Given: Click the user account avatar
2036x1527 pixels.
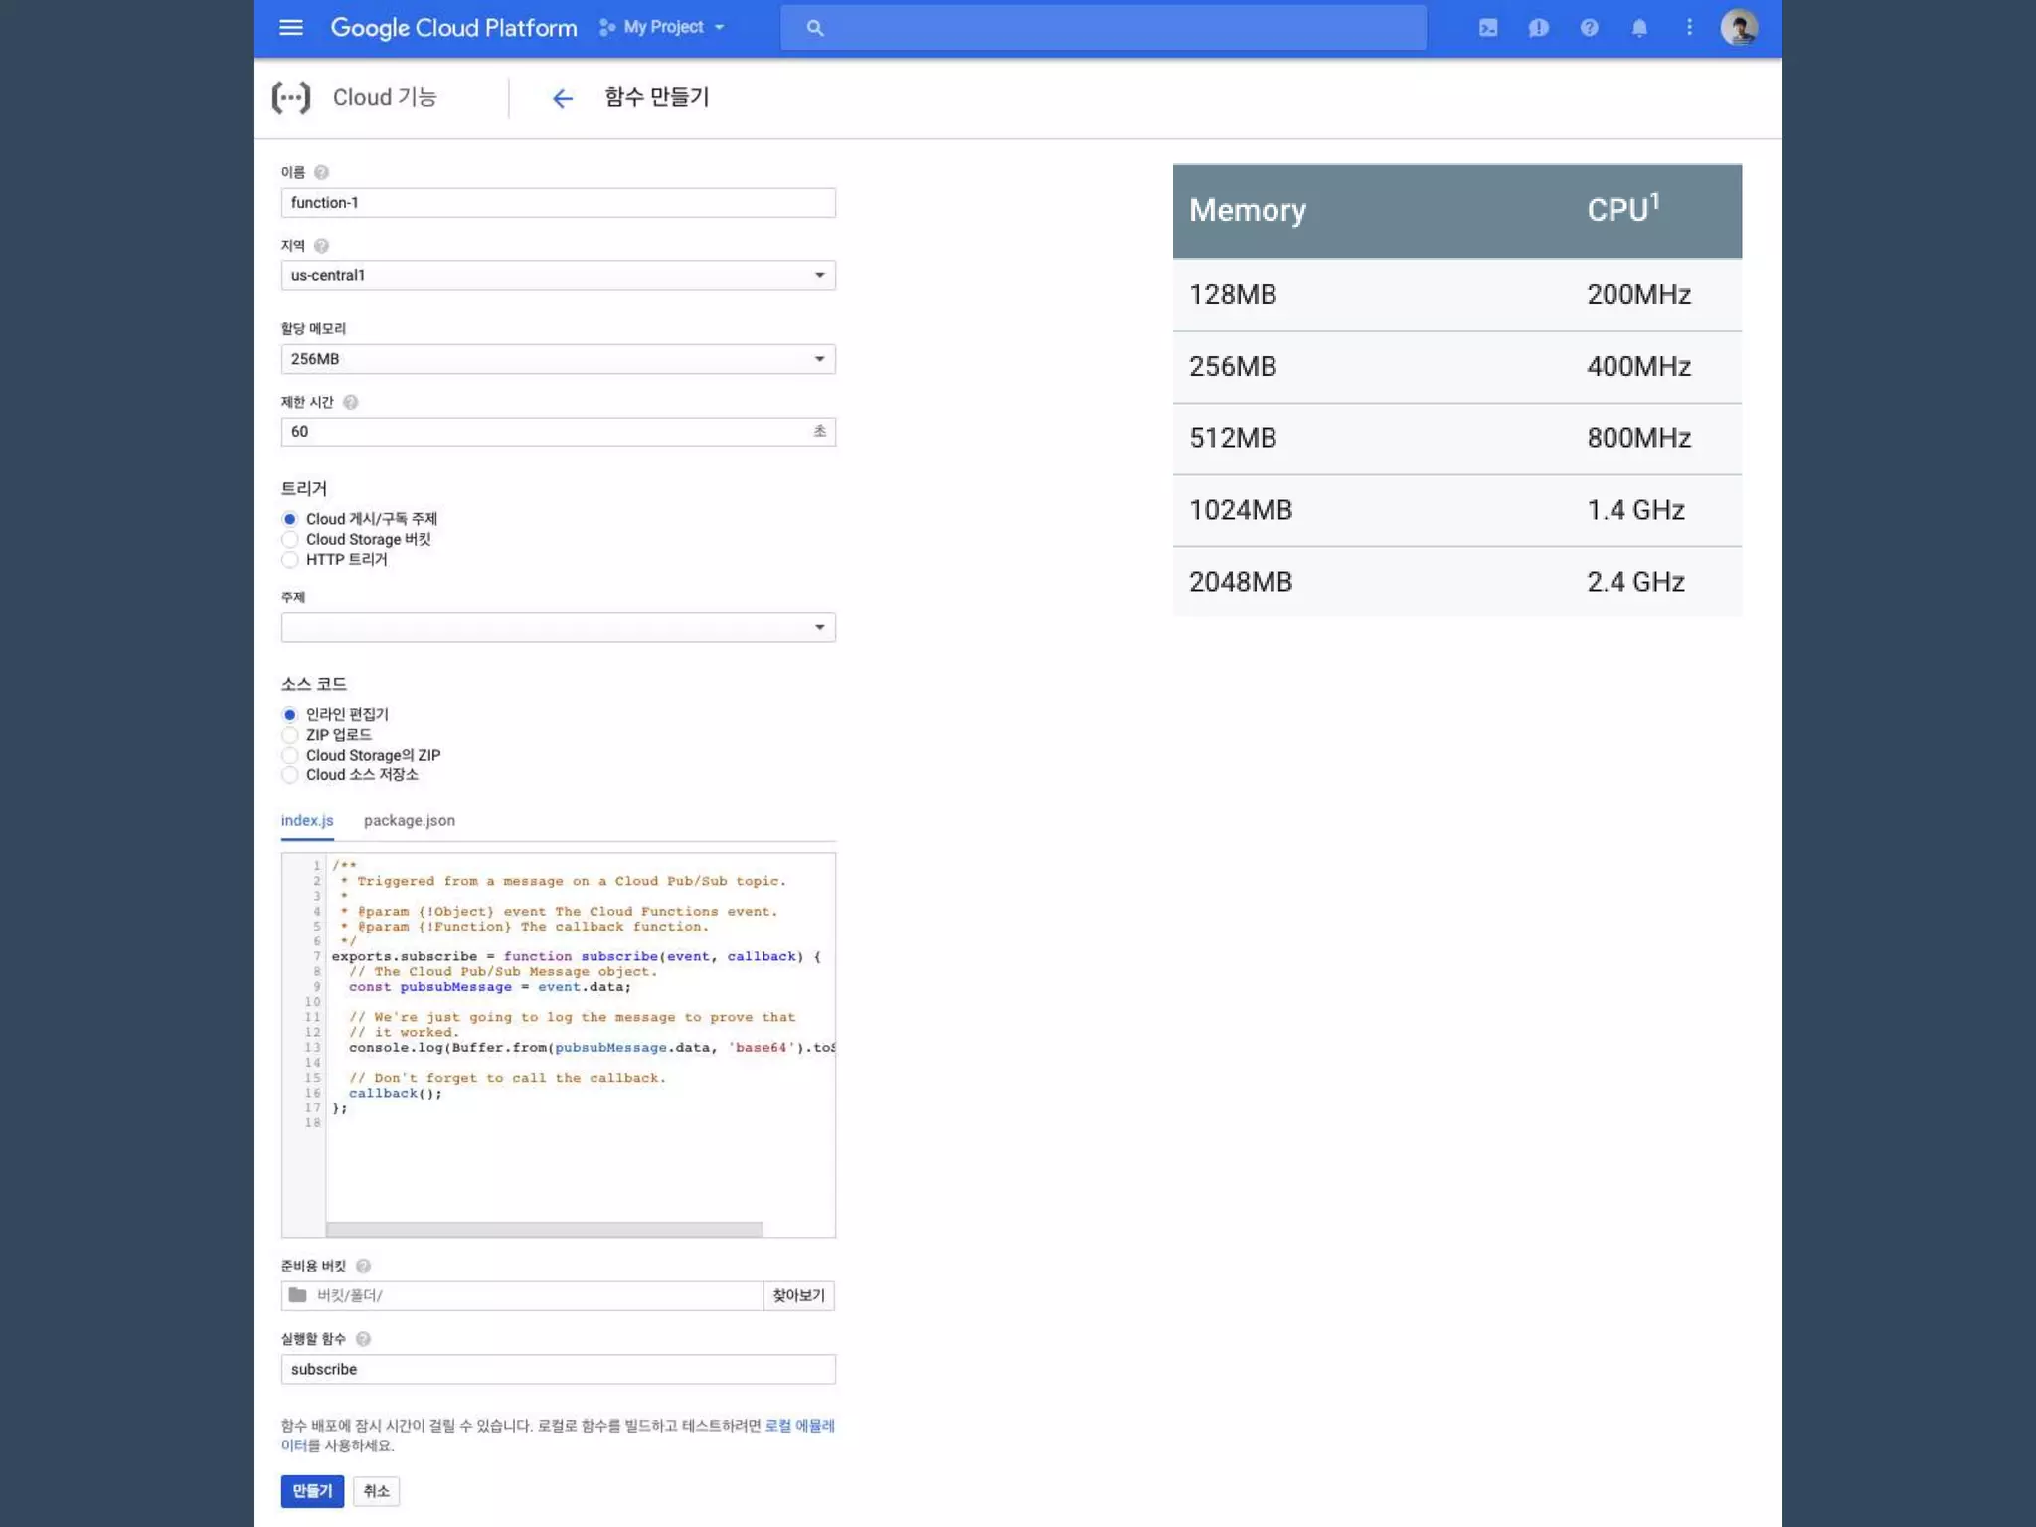Looking at the screenshot, I should pyautogui.click(x=1739, y=28).
